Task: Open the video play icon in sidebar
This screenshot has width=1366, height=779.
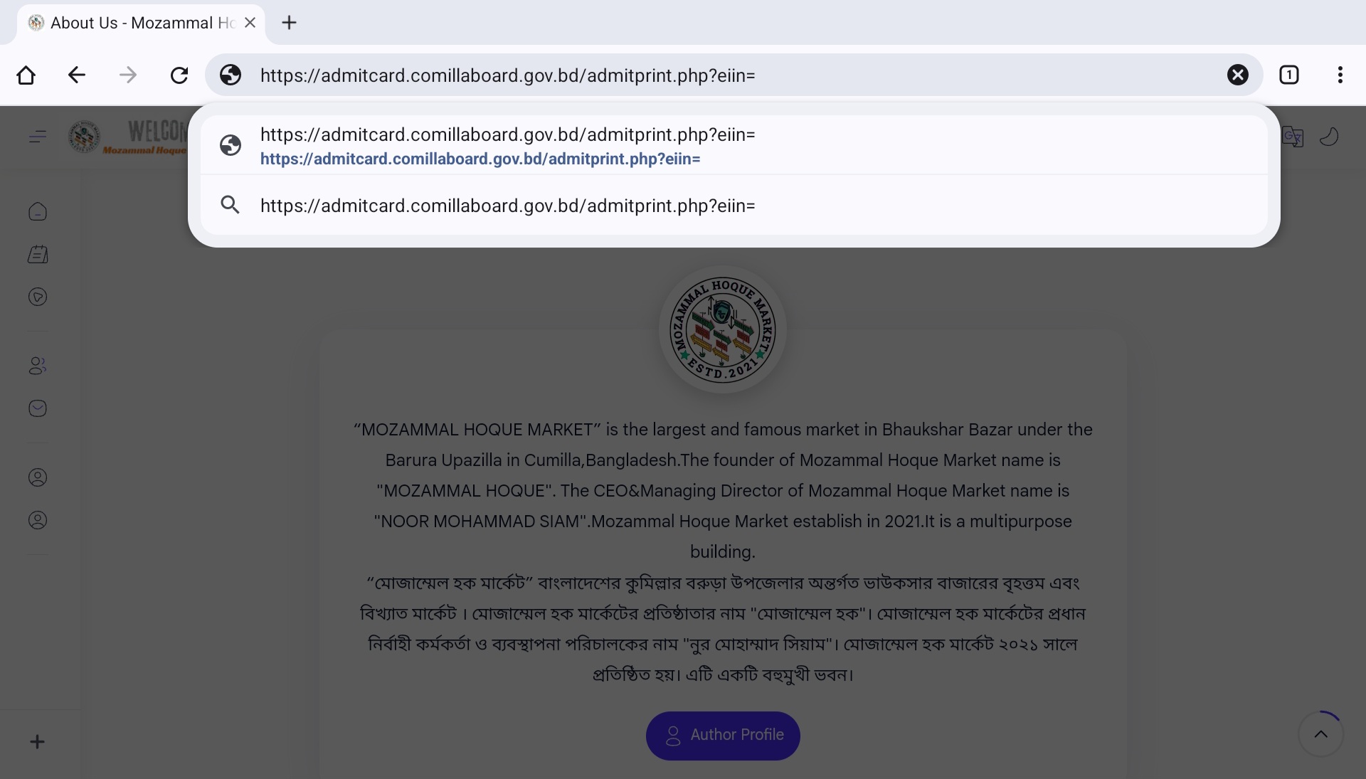Action: tap(38, 297)
